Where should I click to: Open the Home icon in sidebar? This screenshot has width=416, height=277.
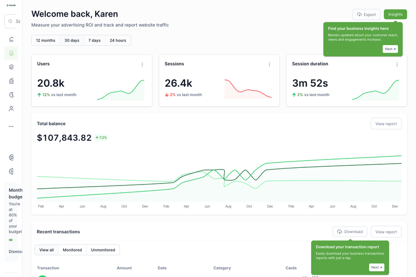11,39
